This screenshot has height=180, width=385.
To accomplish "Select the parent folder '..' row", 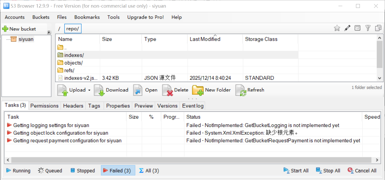I will pos(177,47).
